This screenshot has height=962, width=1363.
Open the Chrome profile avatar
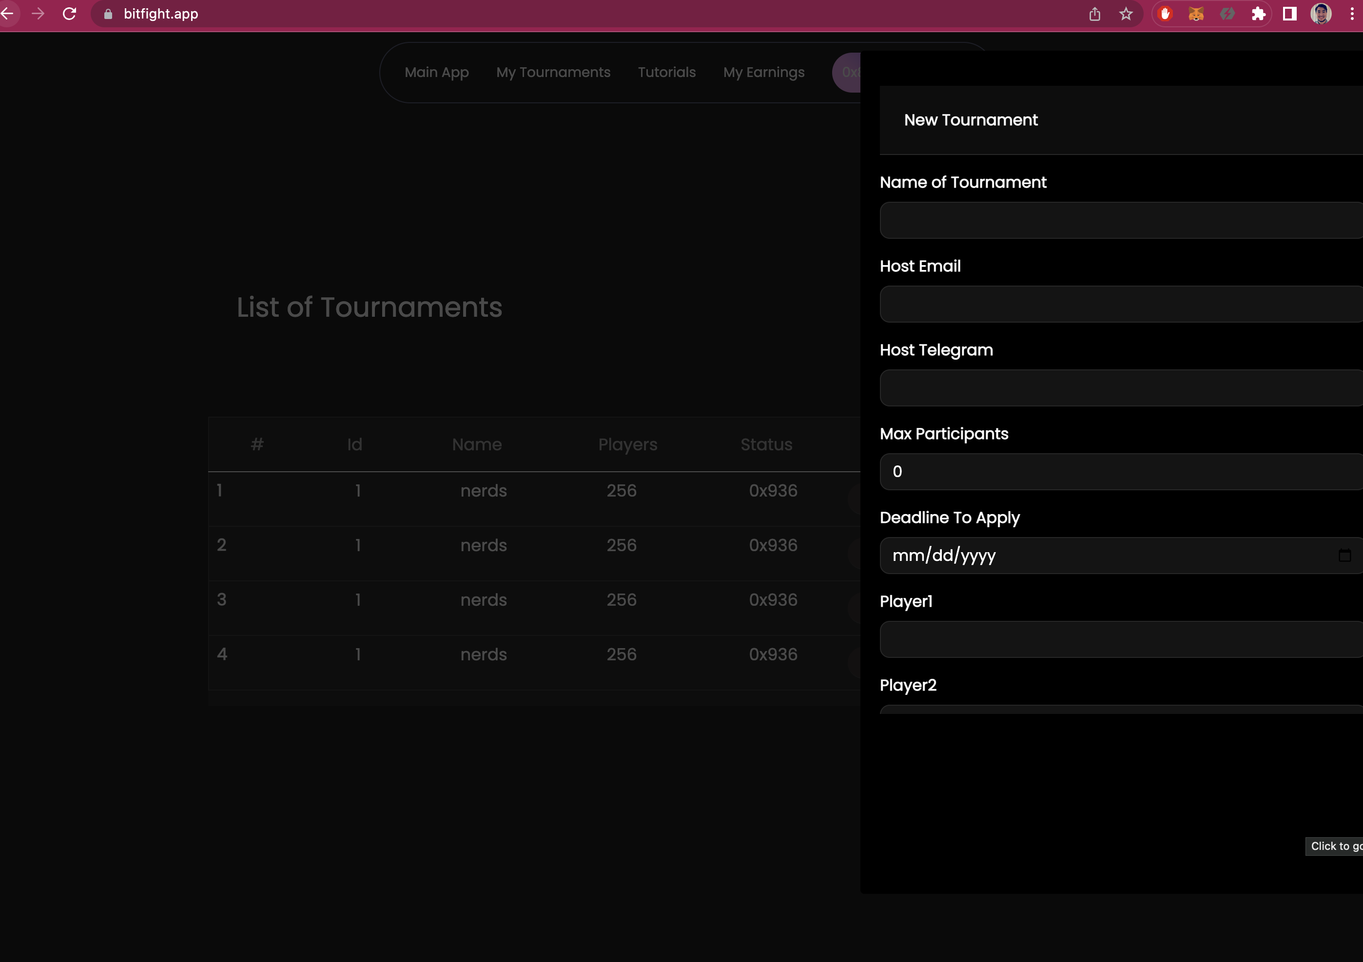click(x=1320, y=14)
